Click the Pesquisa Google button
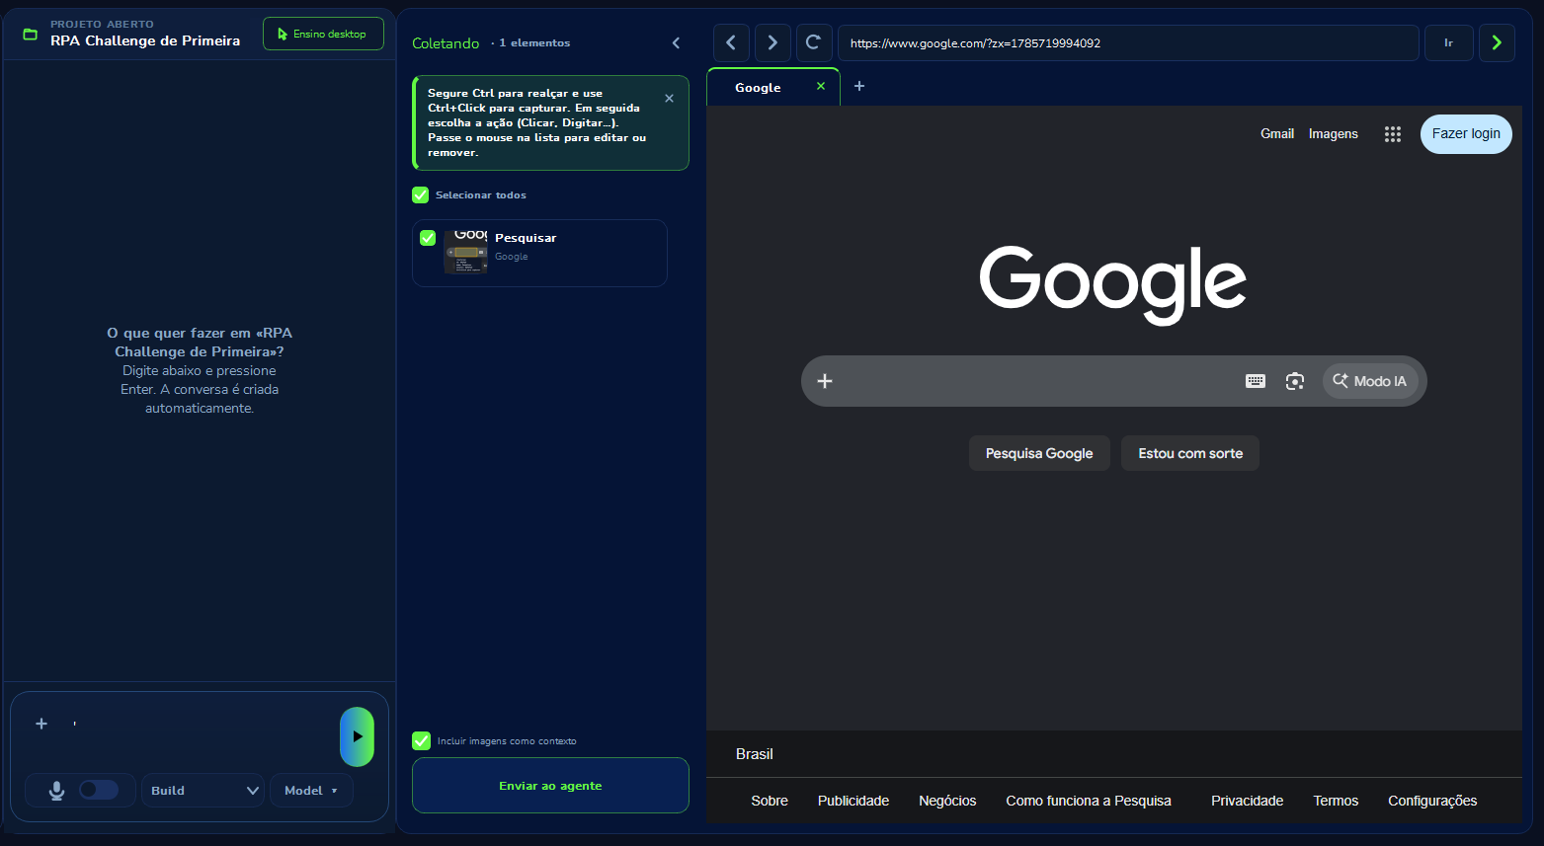Viewport: 1544px width, 846px height. (1039, 453)
